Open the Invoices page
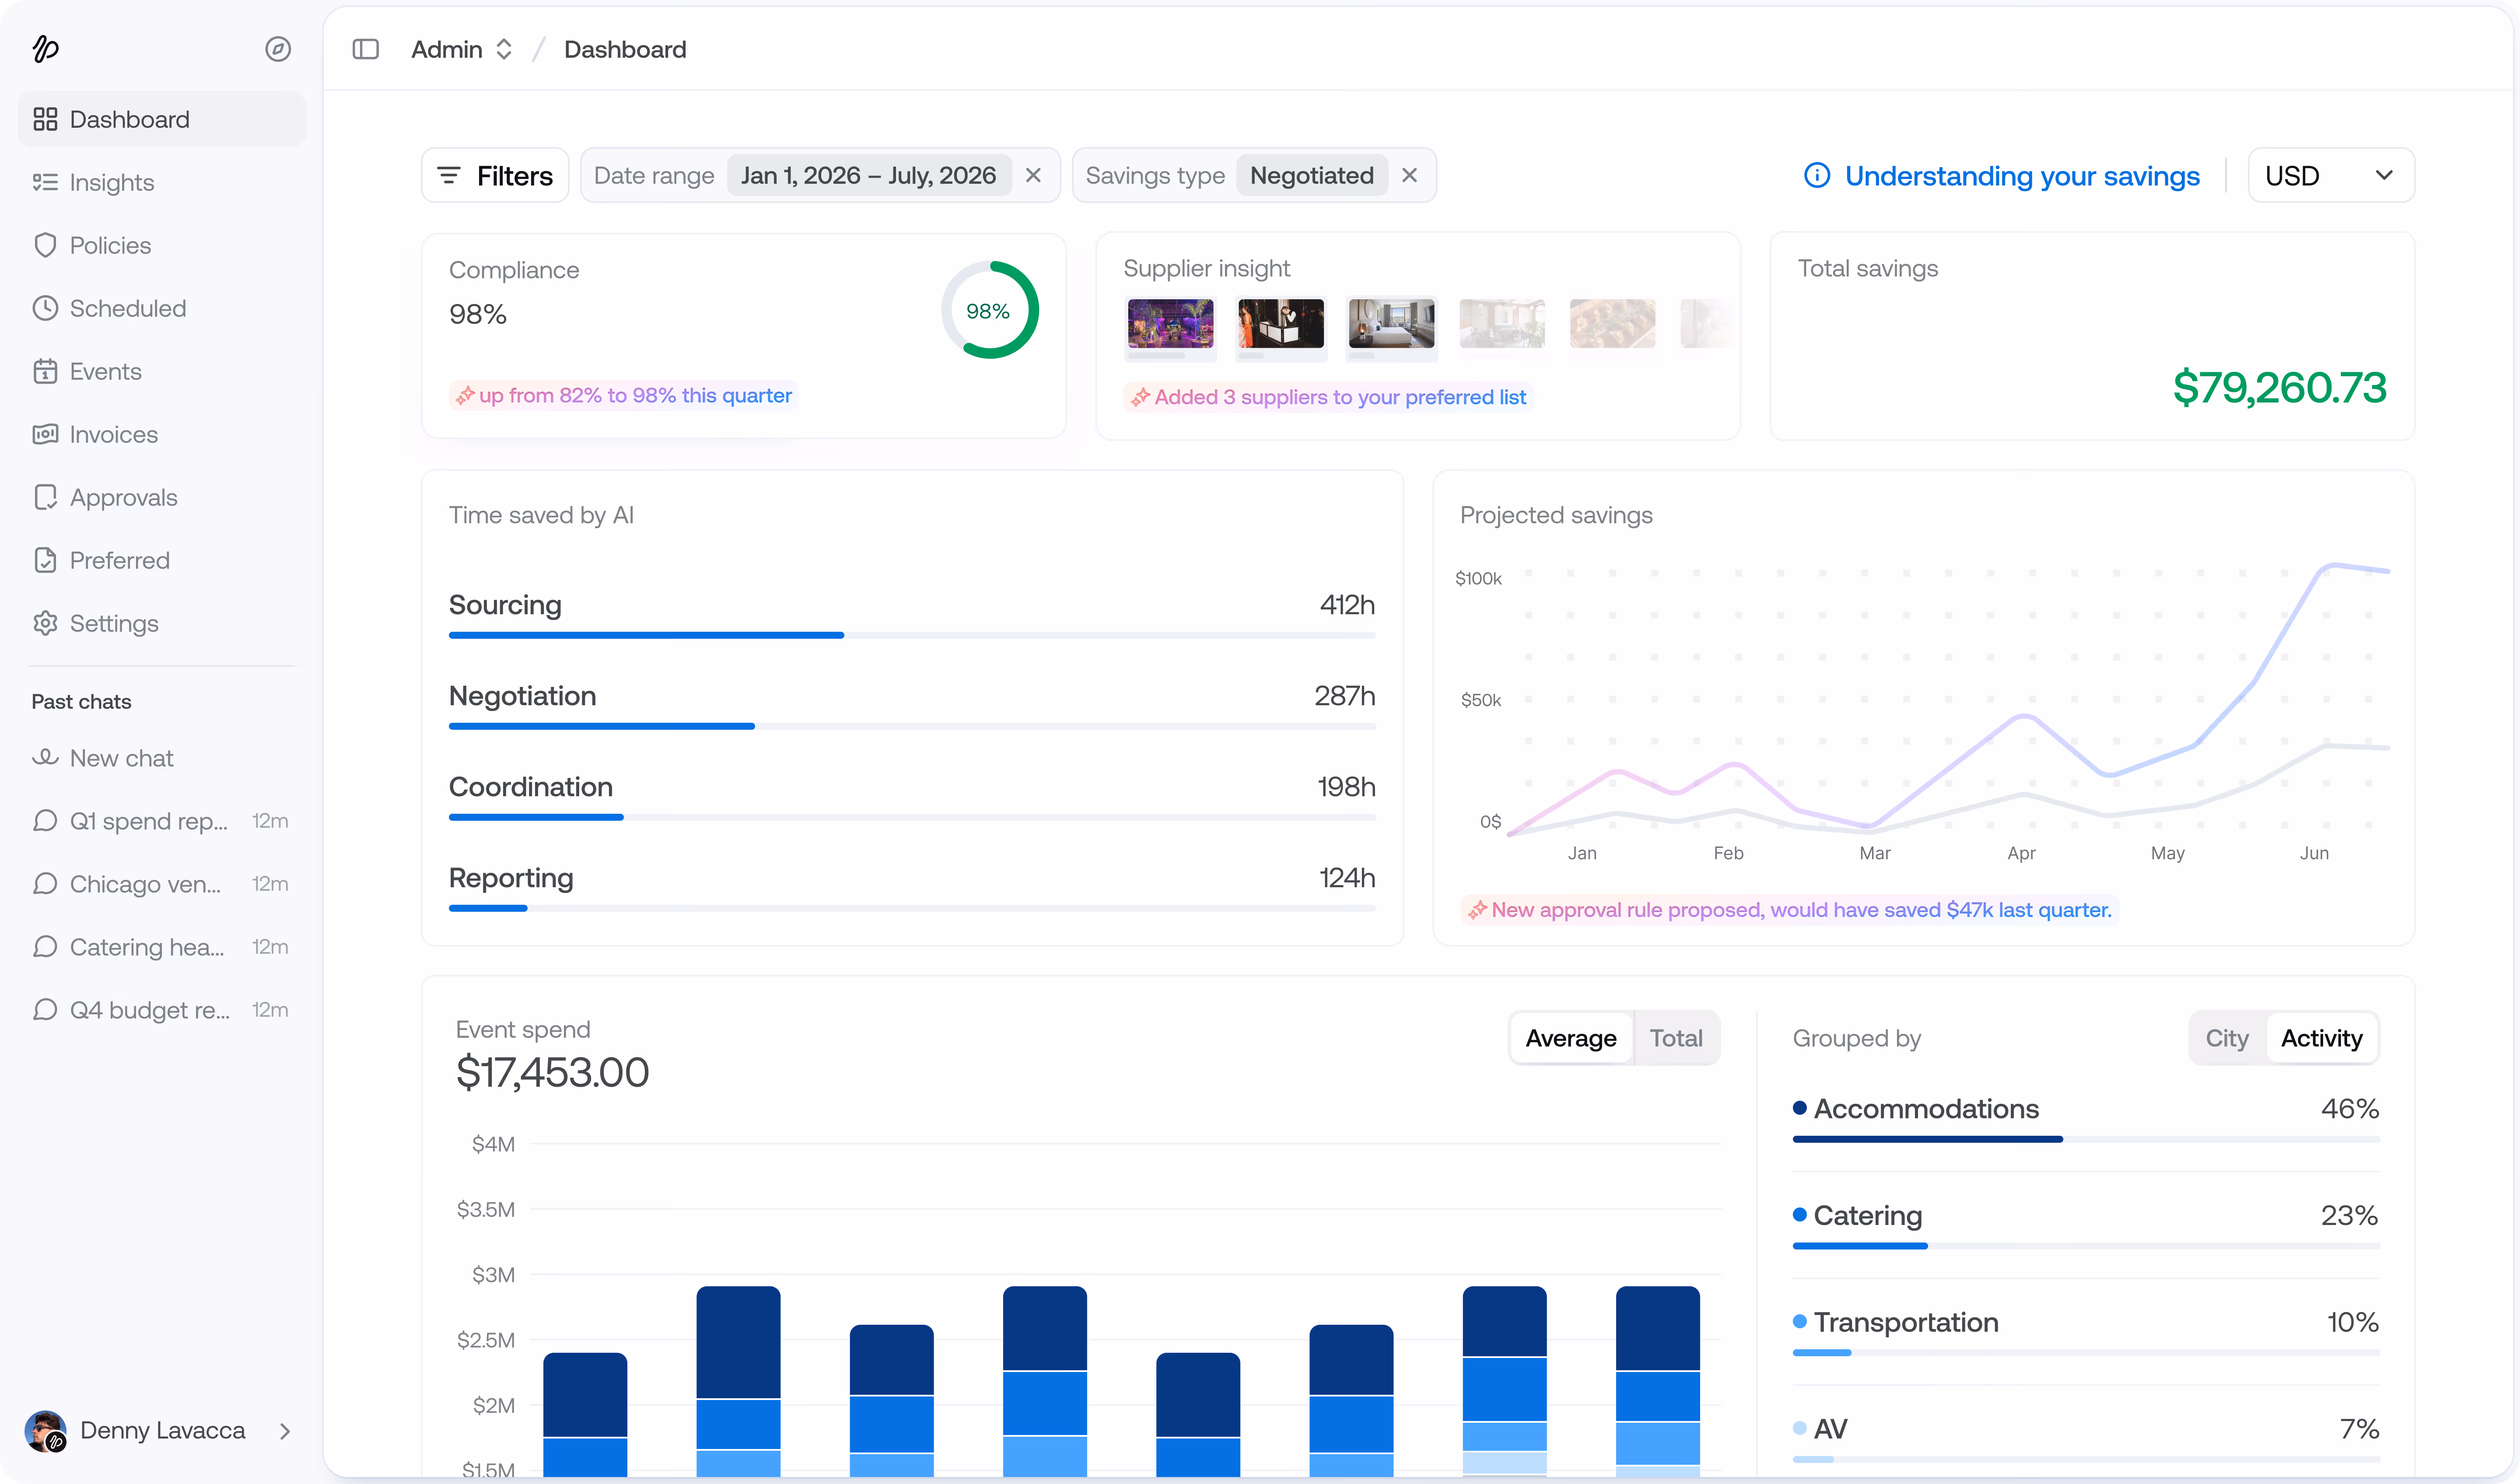Screen dimensions: 2520x1484 coord(162,434)
